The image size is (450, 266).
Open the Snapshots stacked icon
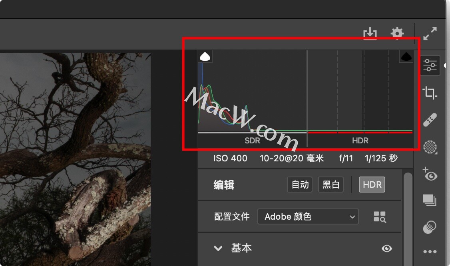(x=430, y=200)
